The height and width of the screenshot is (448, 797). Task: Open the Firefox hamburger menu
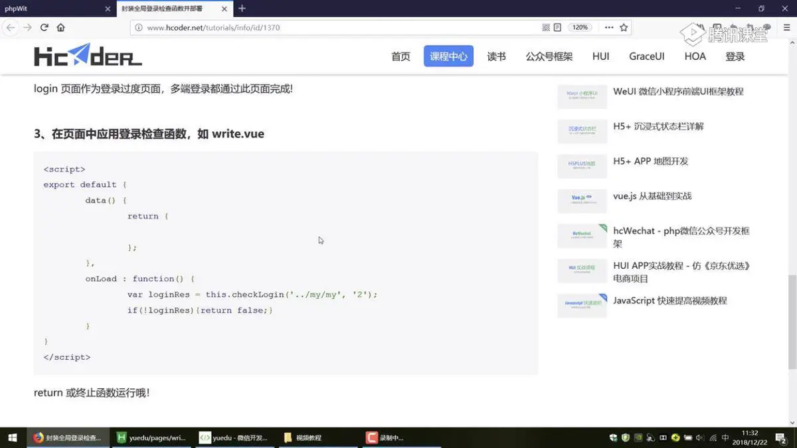[786, 28]
